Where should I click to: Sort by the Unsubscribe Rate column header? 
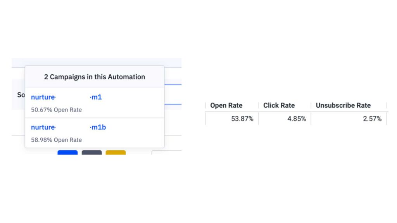(x=343, y=105)
